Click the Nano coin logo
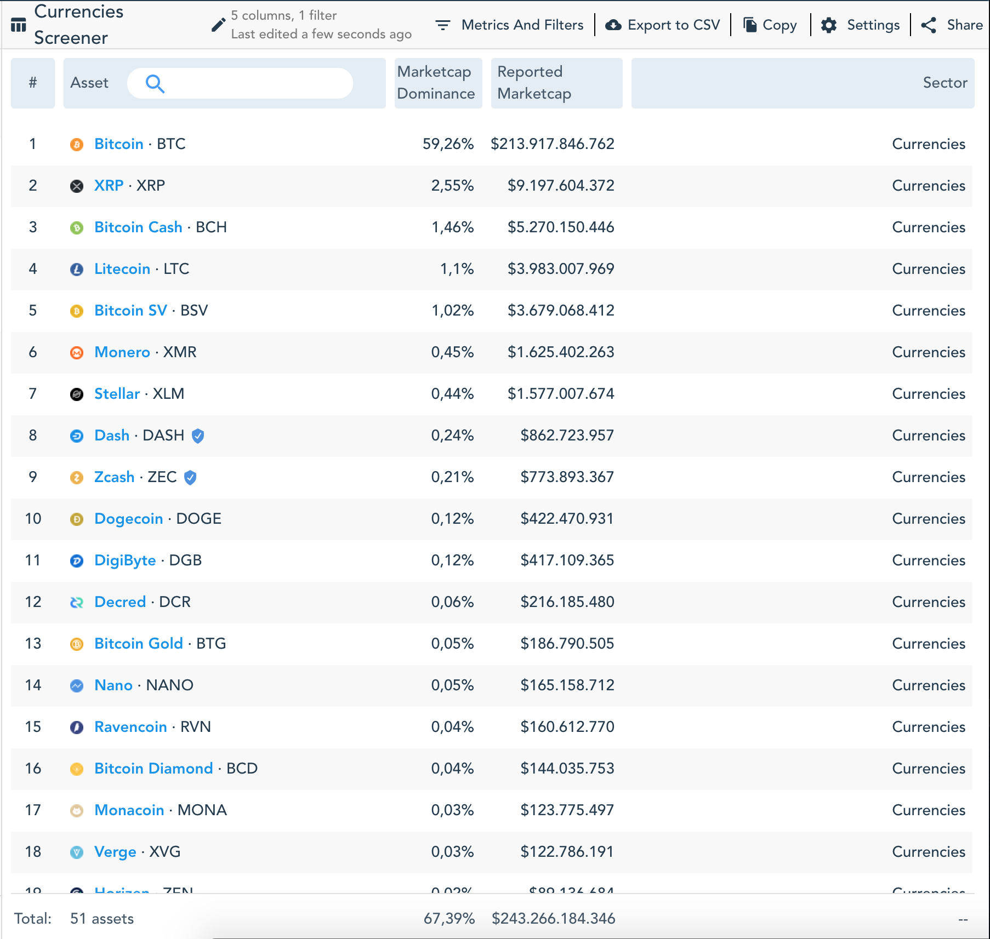990x939 pixels. coord(77,685)
